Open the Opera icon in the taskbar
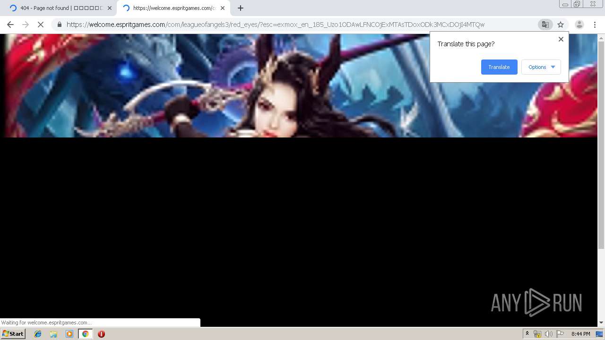The width and height of the screenshot is (605, 340). [101, 334]
